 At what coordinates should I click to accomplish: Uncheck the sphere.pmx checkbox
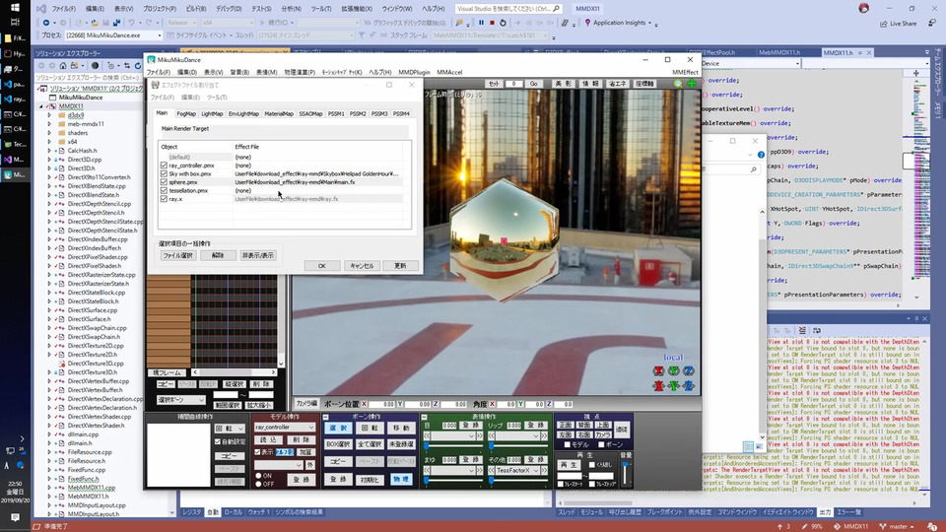click(165, 182)
